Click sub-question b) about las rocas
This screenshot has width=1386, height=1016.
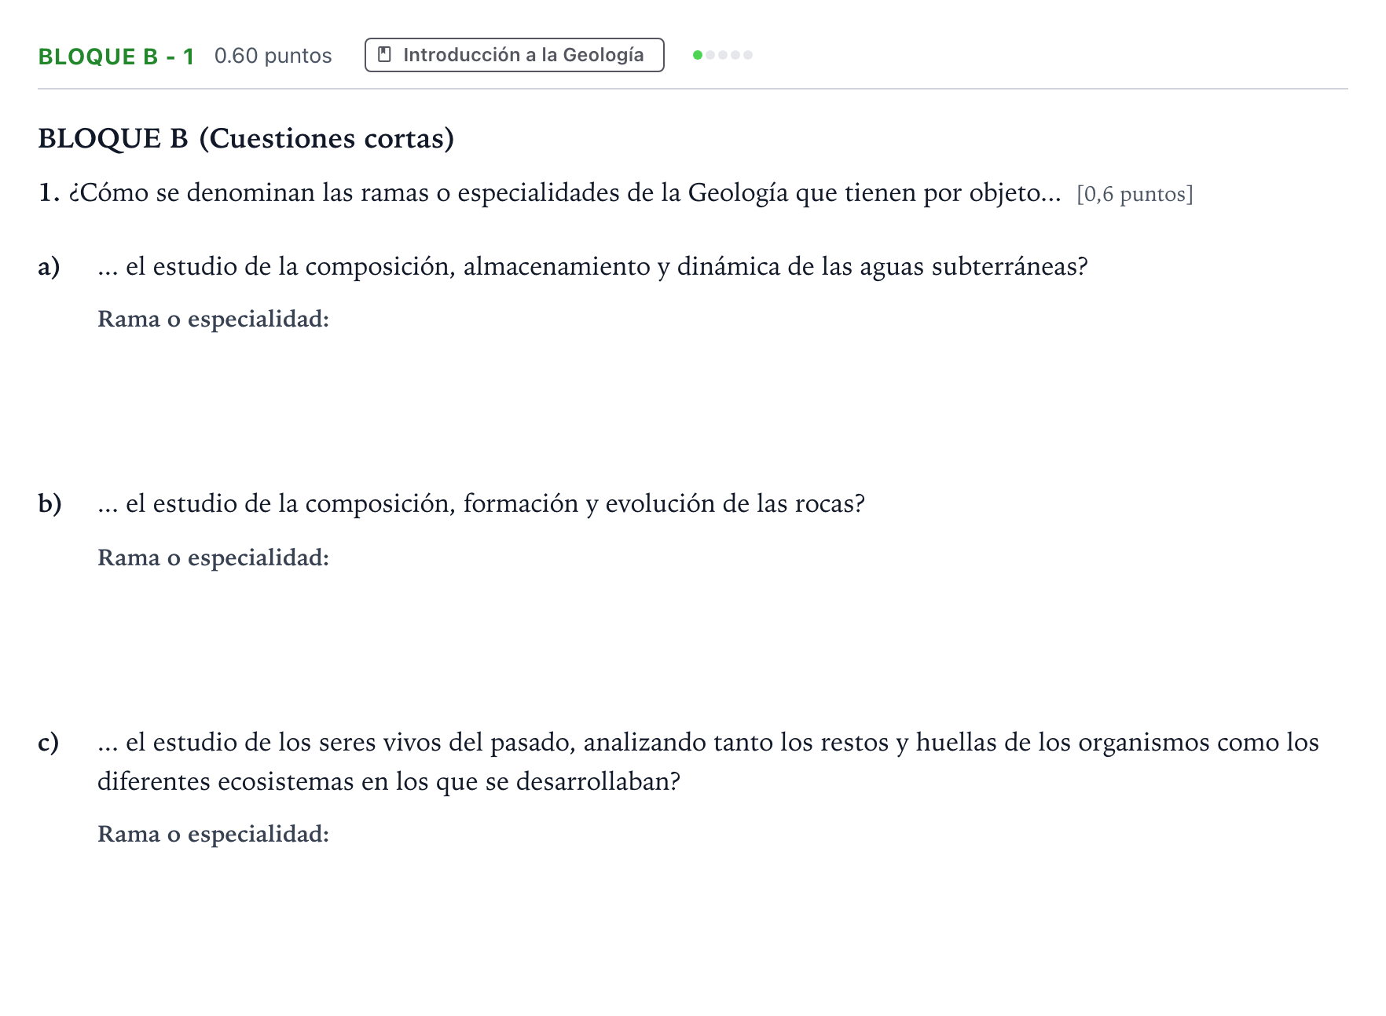(481, 504)
